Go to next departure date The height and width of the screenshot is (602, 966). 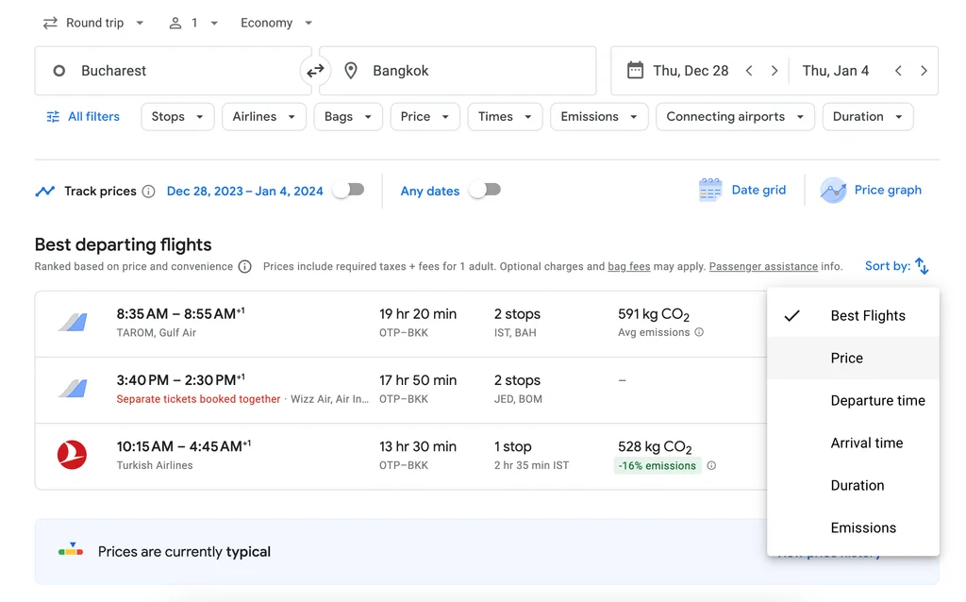click(x=774, y=71)
